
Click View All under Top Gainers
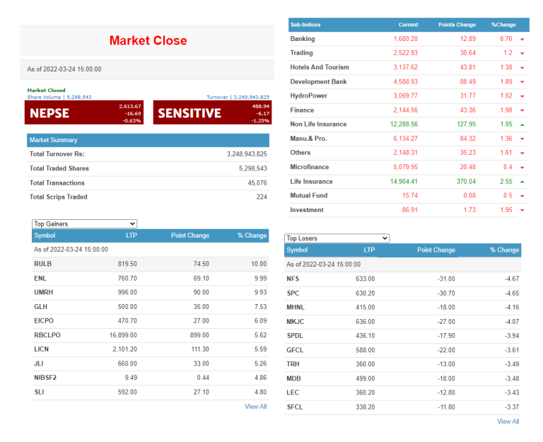(x=255, y=407)
